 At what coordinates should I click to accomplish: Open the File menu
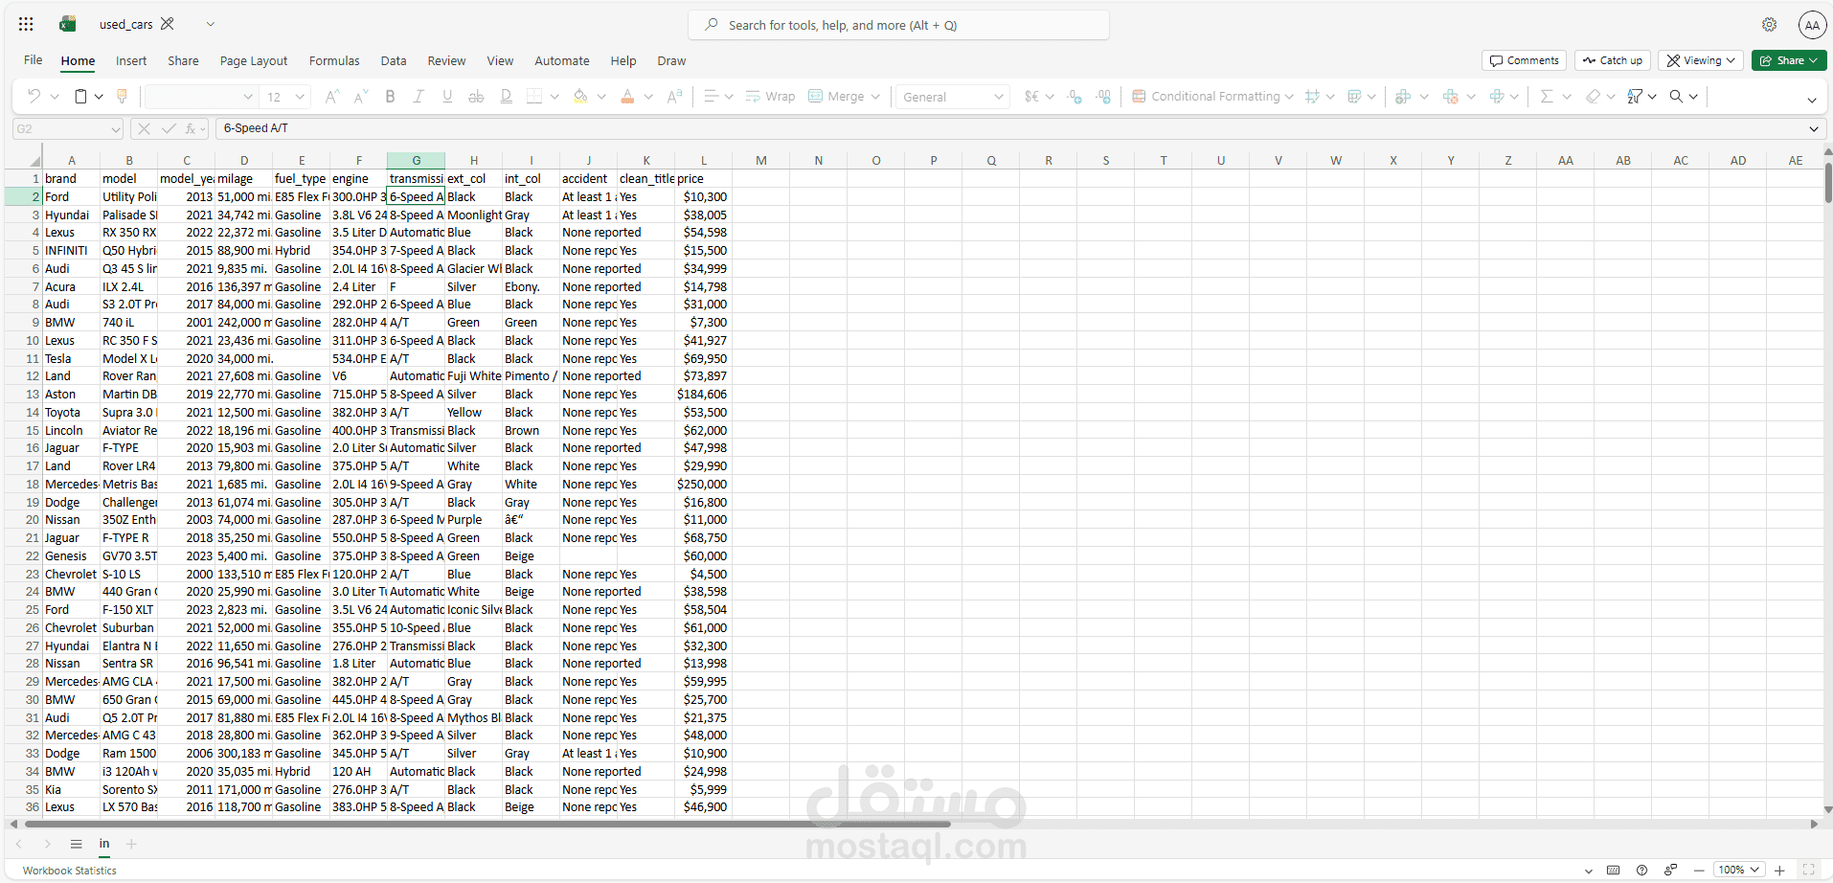coord(34,60)
